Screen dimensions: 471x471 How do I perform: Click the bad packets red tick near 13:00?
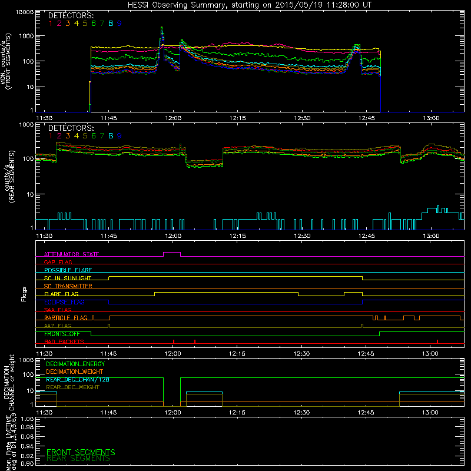coord(437,341)
